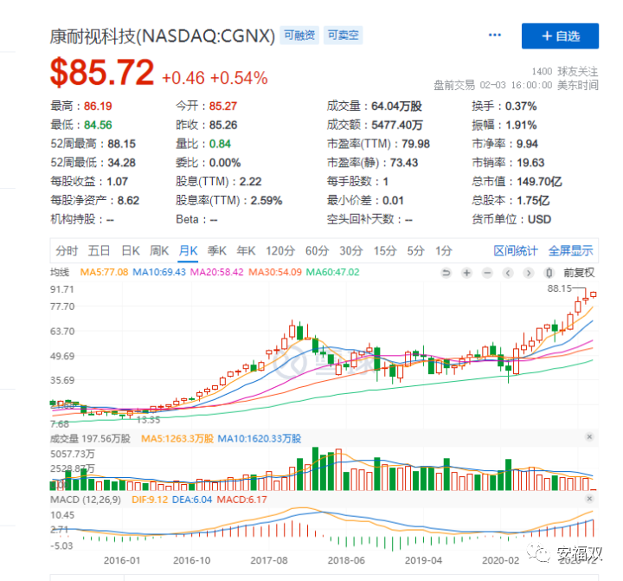Choose the 1分 interval tab
623x581 pixels.
click(x=443, y=251)
